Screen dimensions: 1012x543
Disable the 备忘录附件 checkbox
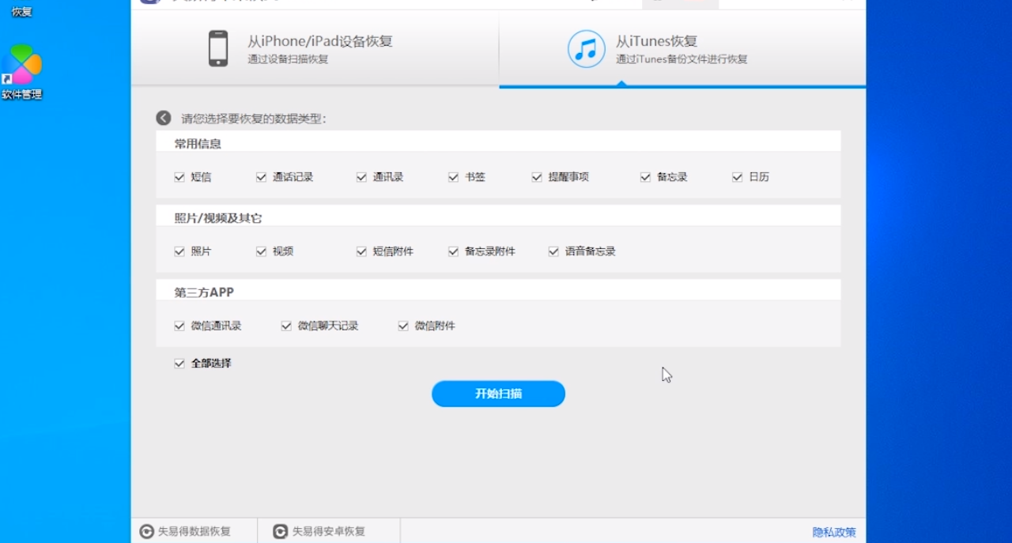click(454, 251)
